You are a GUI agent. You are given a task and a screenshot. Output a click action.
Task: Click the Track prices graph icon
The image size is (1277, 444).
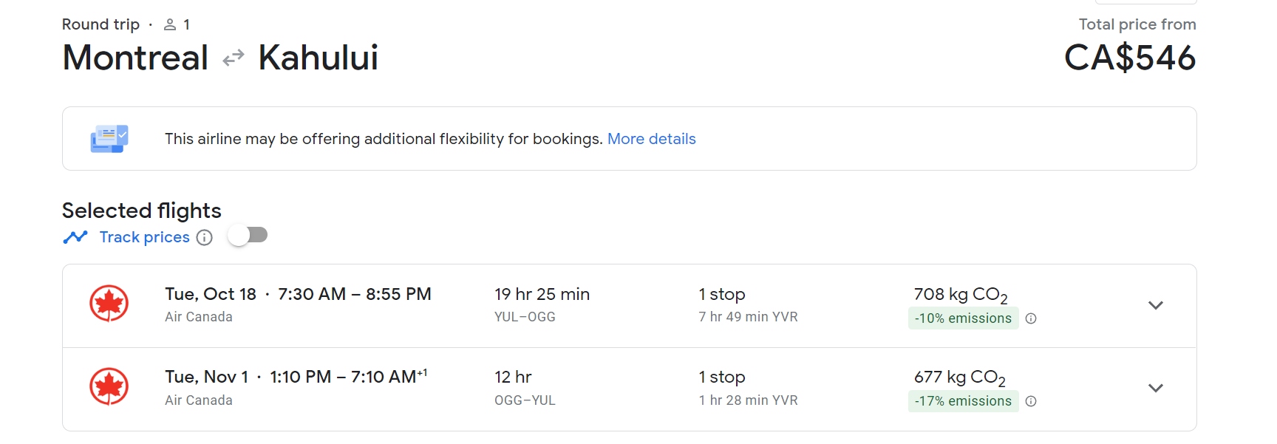pyautogui.click(x=75, y=237)
